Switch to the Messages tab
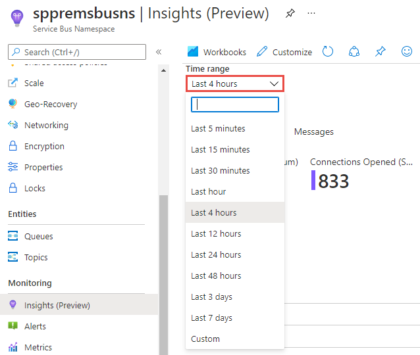This screenshot has height=355, width=420. click(x=313, y=131)
